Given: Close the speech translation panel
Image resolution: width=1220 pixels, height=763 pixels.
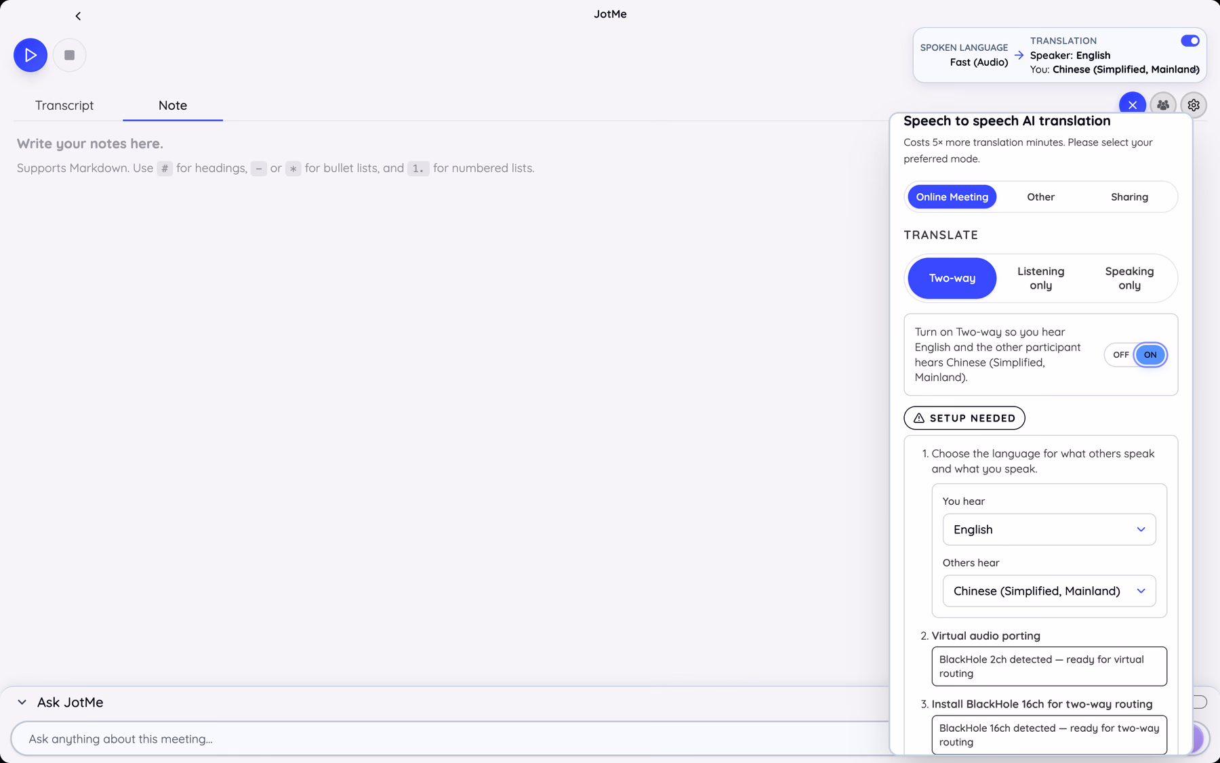Looking at the screenshot, I should (x=1132, y=105).
